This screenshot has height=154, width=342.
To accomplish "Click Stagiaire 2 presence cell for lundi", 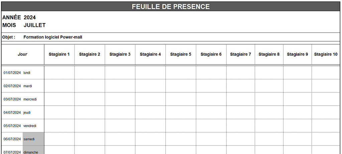I will 90,73.
